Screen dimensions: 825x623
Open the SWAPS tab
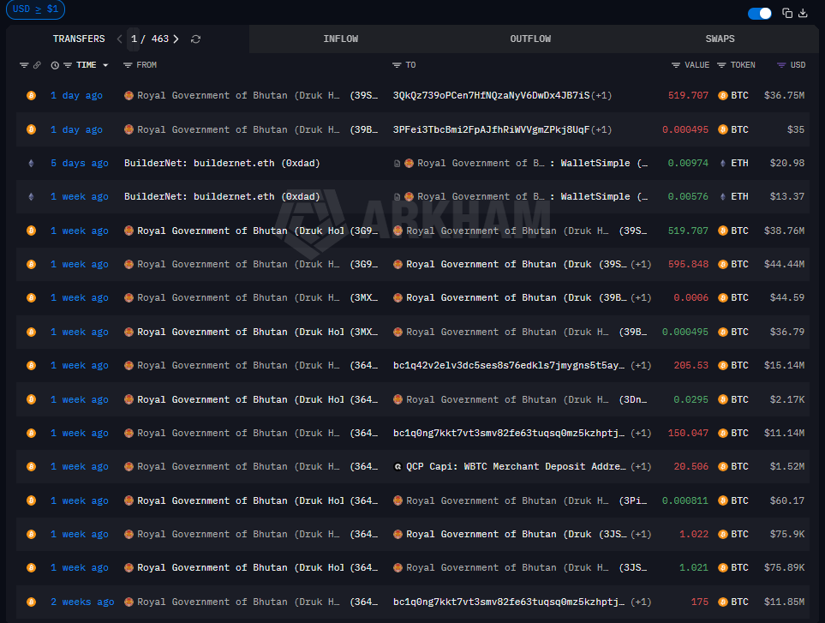coord(720,39)
